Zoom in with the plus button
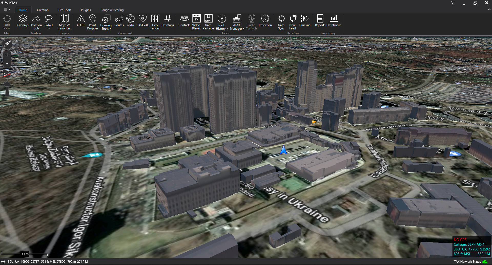Viewport: 492px width, 265px height. click(x=7, y=55)
